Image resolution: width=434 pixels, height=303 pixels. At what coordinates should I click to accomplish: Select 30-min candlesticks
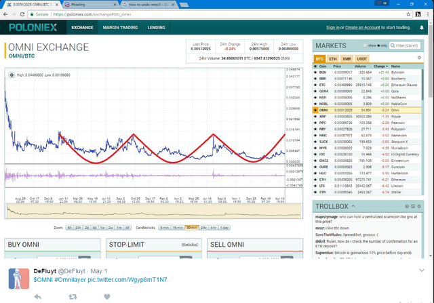192,228
